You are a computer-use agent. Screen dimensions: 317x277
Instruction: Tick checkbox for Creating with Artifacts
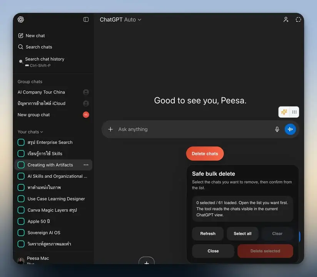coord(21,165)
